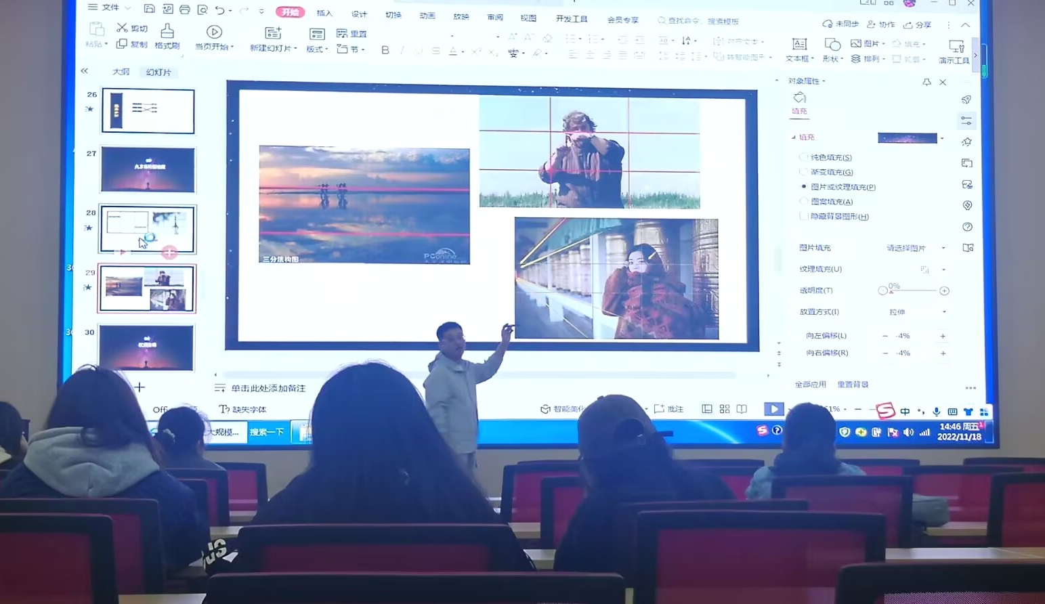Screen dimensions: 1045x604
Task: Select Picture or texture fill radio
Action: [804, 187]
